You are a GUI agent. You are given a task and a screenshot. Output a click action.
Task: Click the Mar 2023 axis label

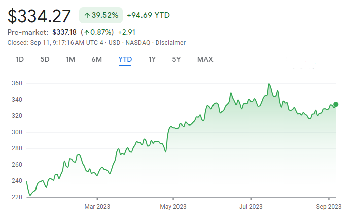coord(97,207)
